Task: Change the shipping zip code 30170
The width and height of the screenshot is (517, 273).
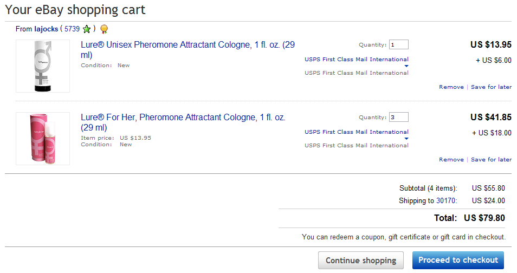Action: [x=445, y=201]
